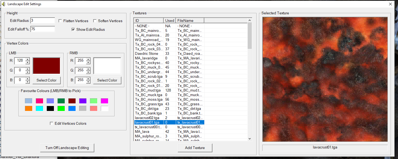Decrease RMB blue value with down arrow
The width and height of the screenshot is (398, 159).
tap(88, 82)
